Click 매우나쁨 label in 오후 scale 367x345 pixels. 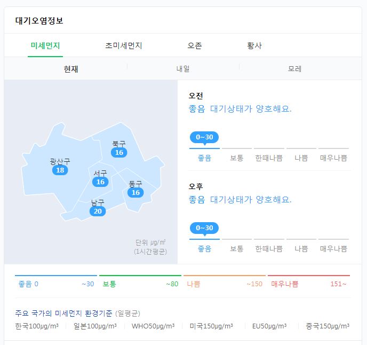pyautogui.click(x=333, y=249)
